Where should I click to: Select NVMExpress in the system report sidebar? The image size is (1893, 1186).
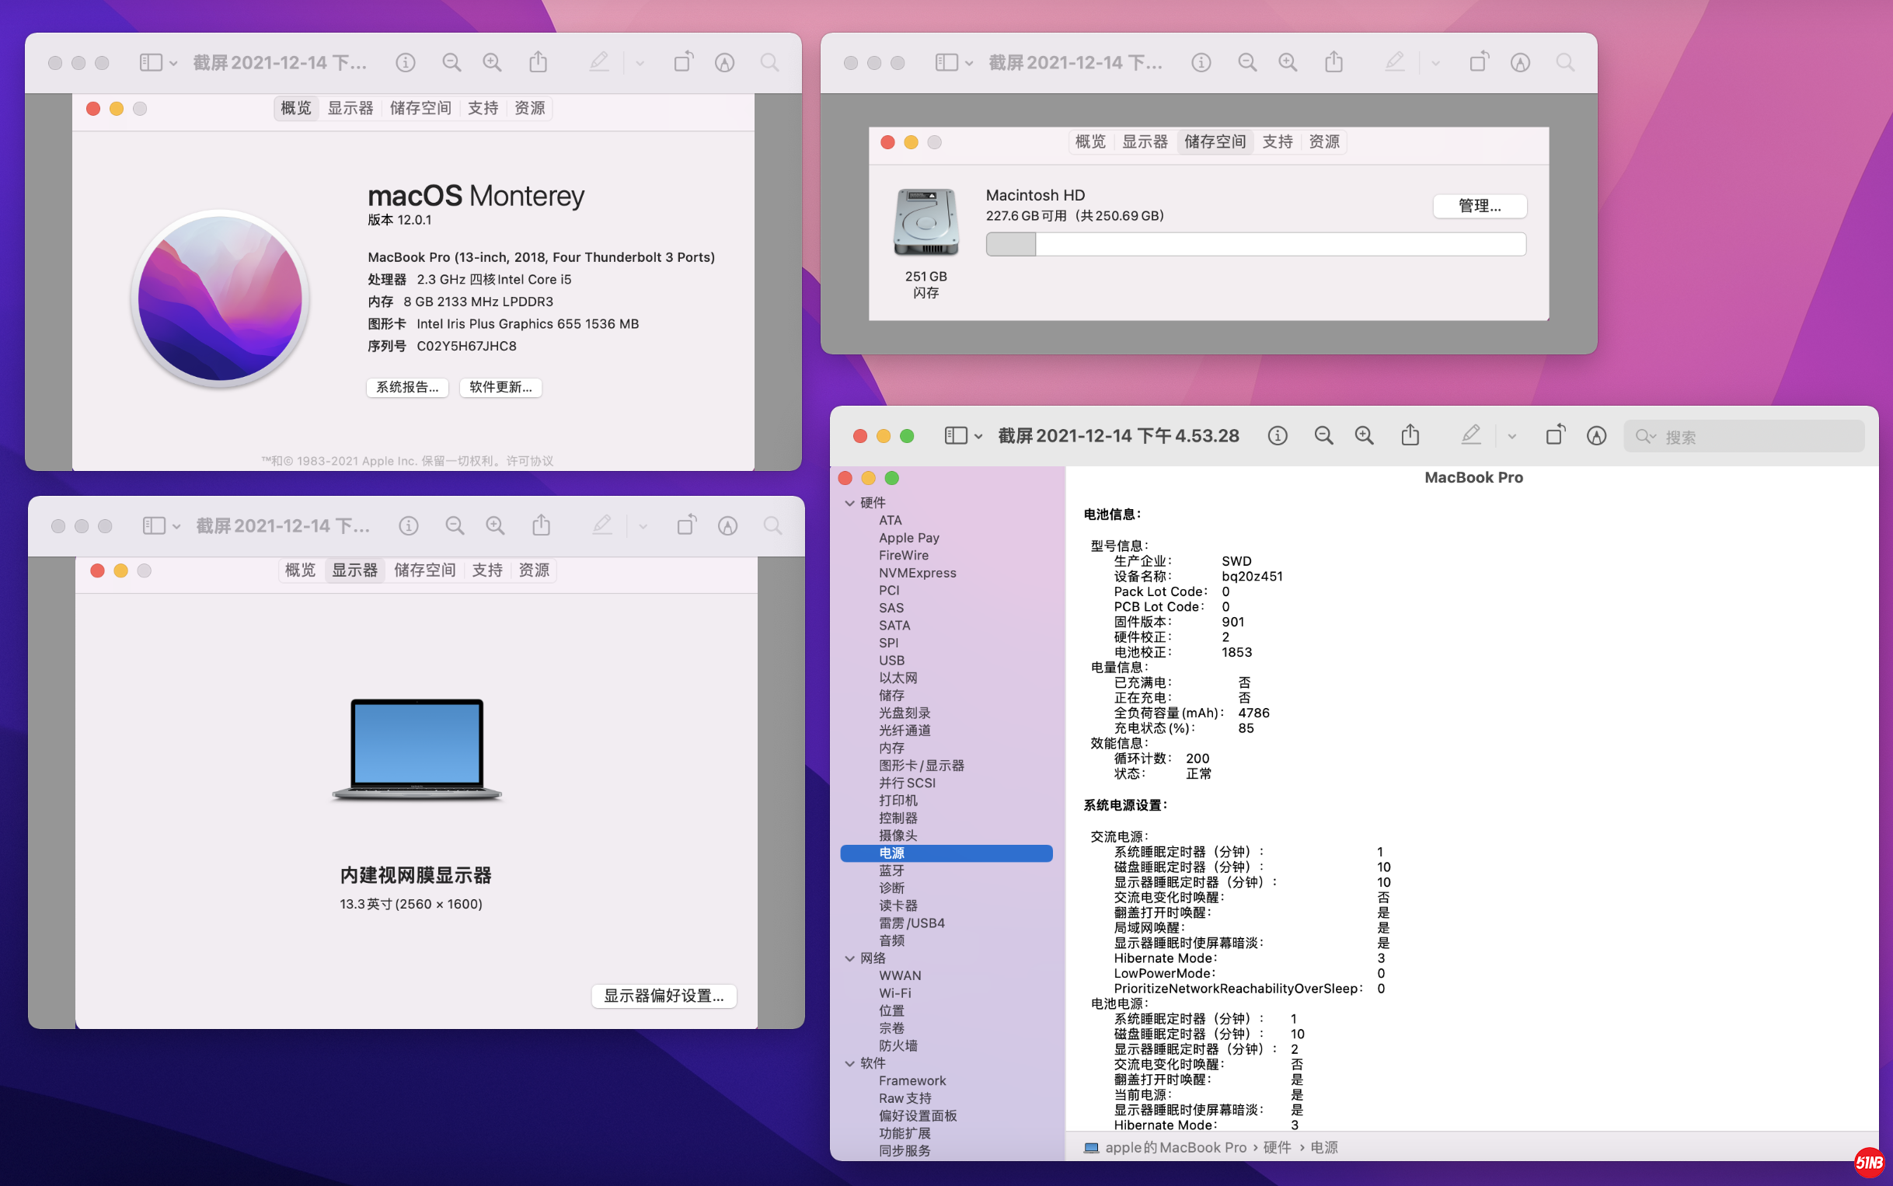pos(918,574)
